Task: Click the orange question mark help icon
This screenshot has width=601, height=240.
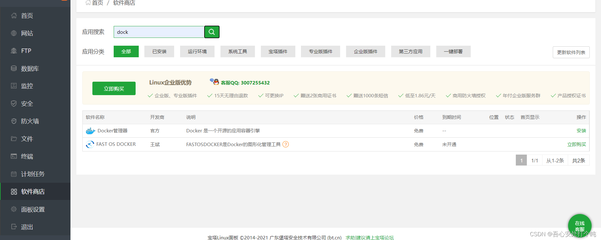Action: [286, 144]
